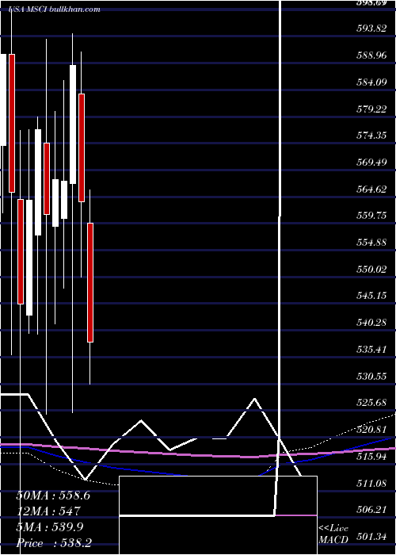Click the 540.28 price axis label
Image resolution: width=396 pixels, height=555 pixels.
point(371,323)
